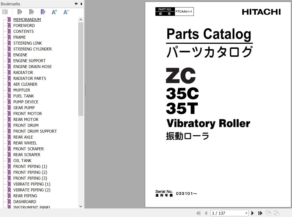The width and height of the screenshot is (292, 217).
Task: Click the bookmarks vertical scrollbar thumb
Action: coord(81,69)
